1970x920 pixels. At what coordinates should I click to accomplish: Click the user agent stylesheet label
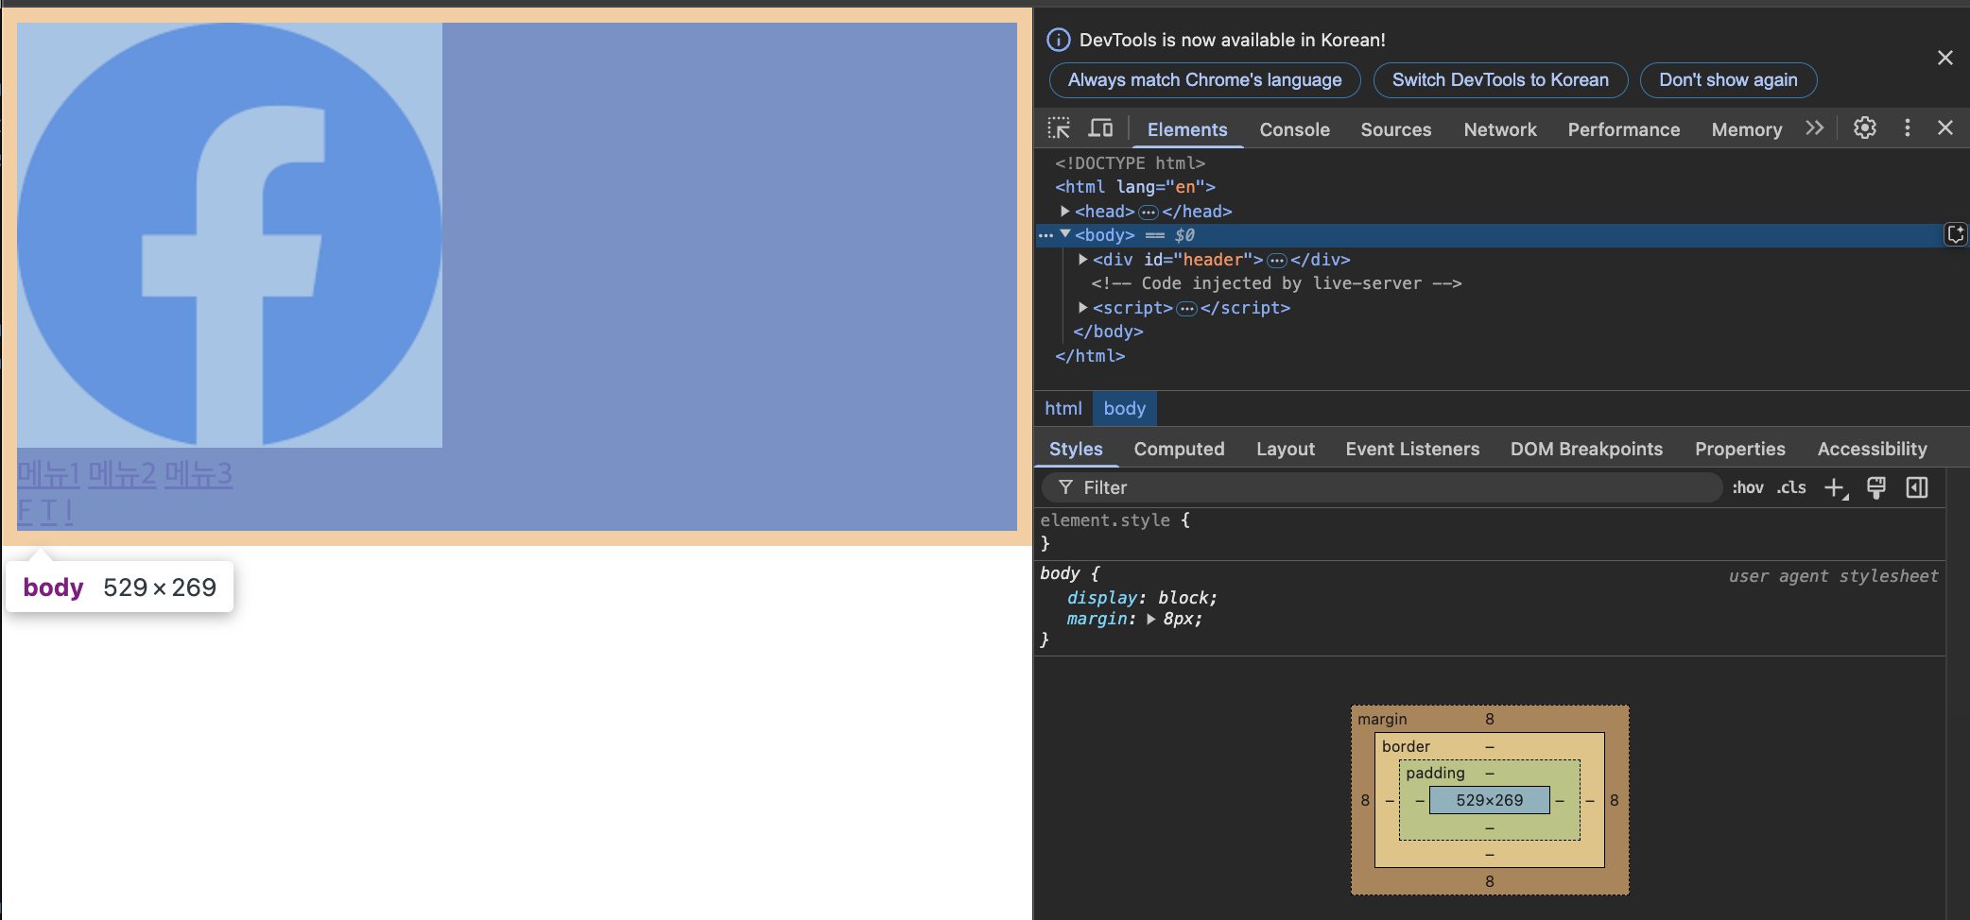tap(1833, 576)
